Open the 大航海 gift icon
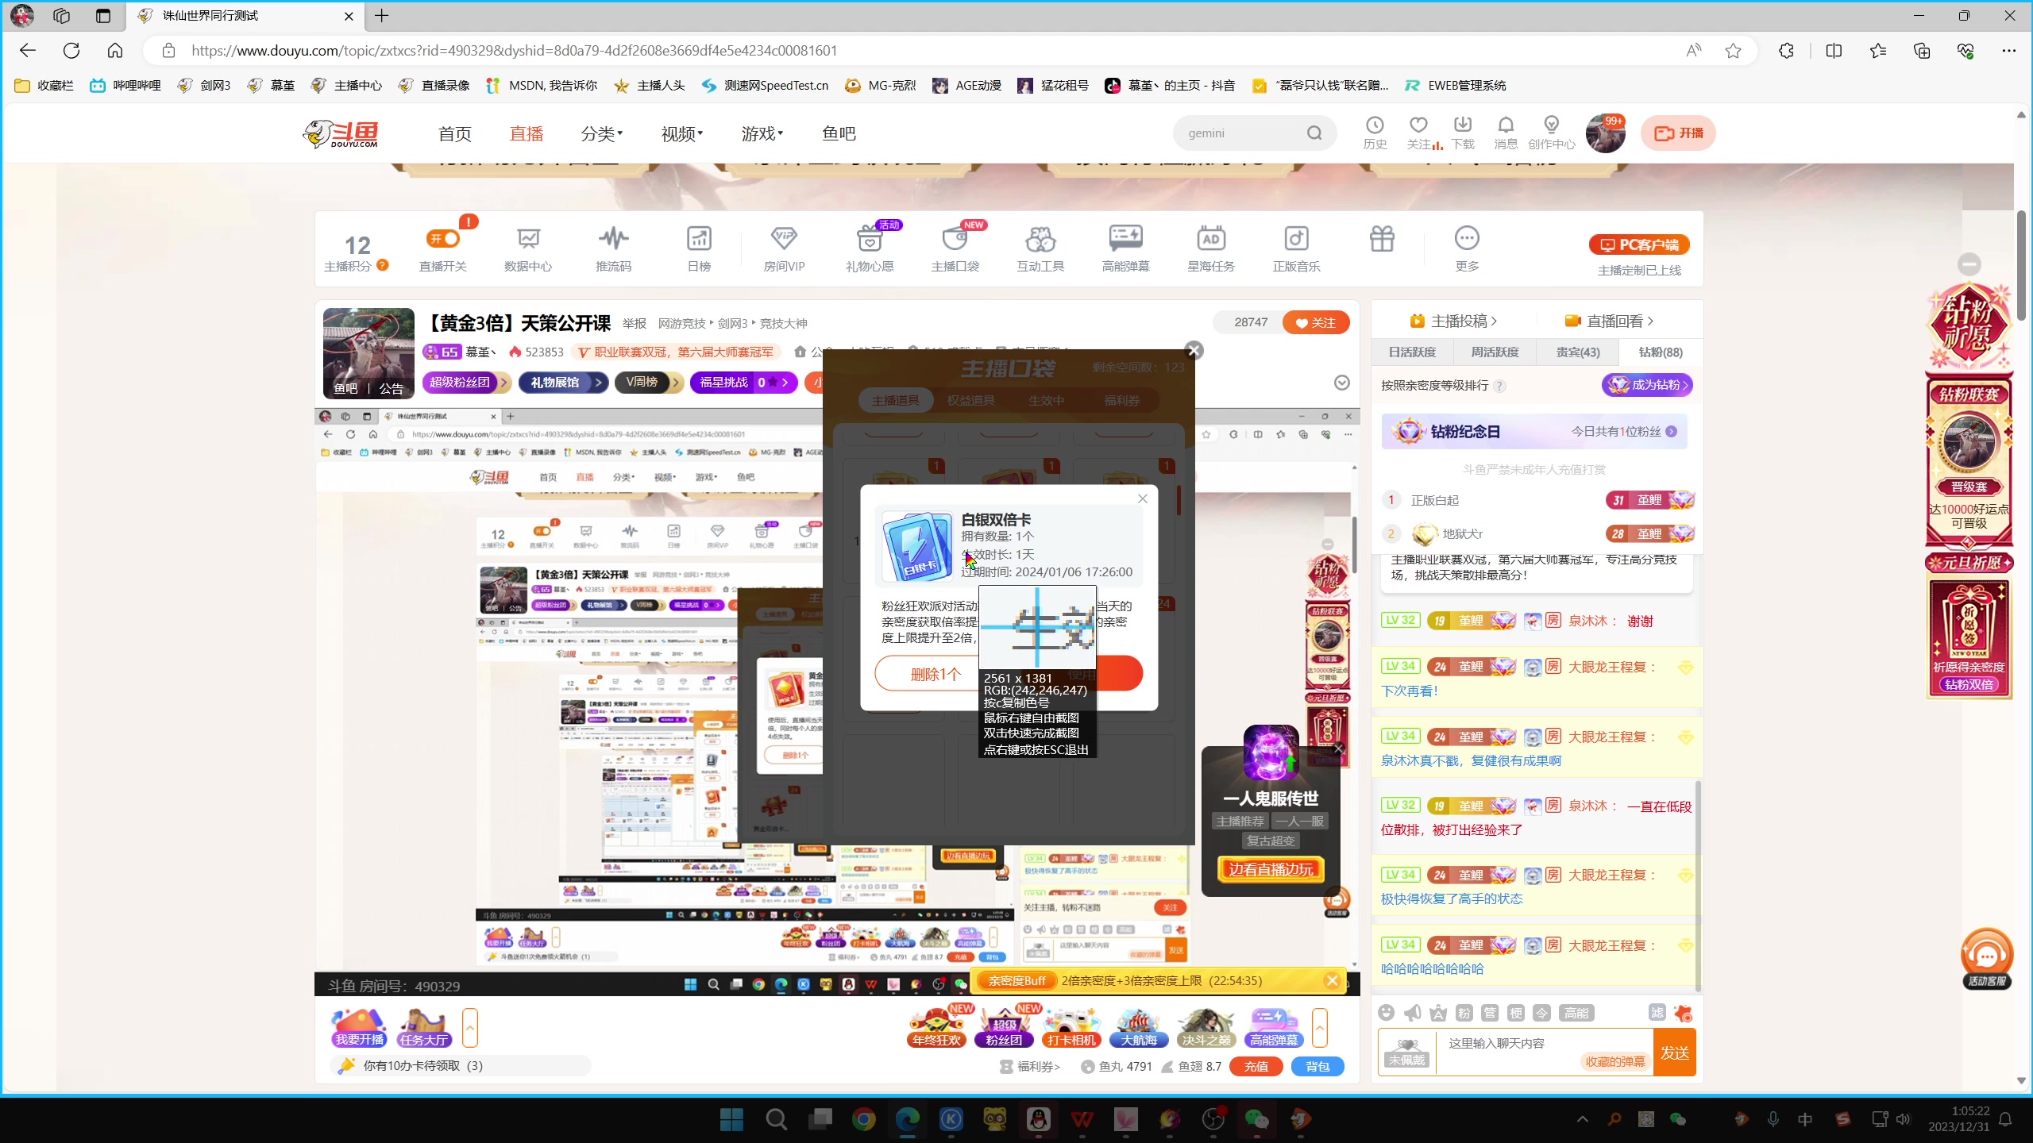 1139,1028
